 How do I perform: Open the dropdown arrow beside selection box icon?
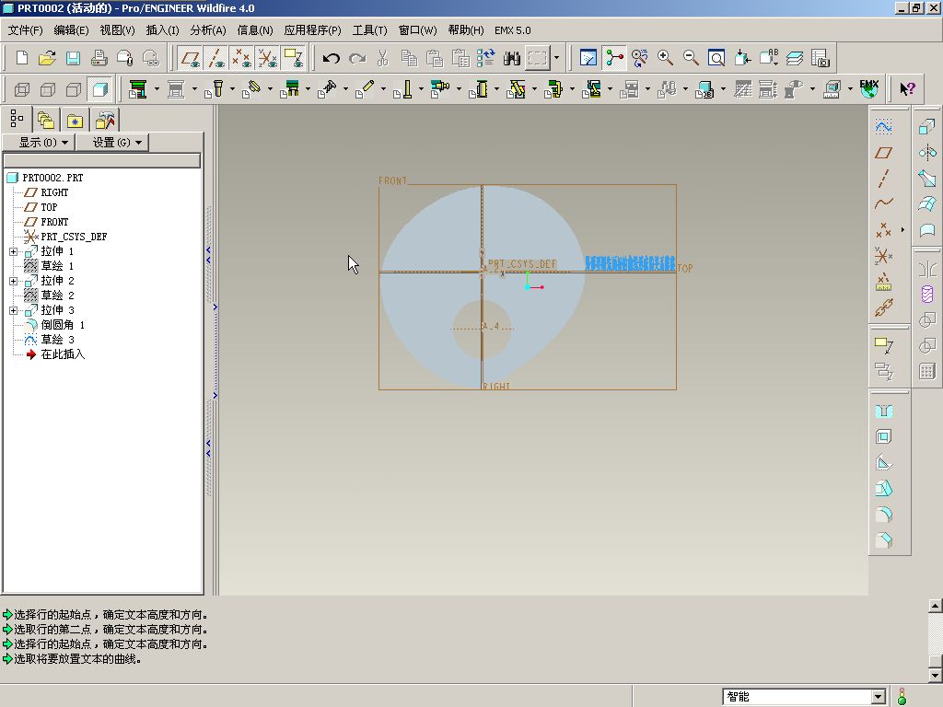[x=556, y=58]
